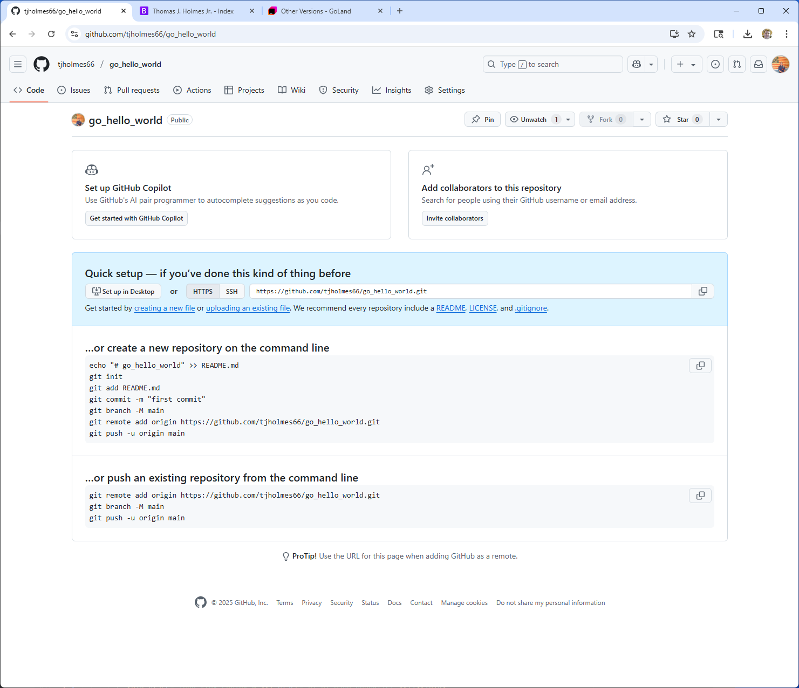Image resolution: width=799 pixels, height=688 pixels.
Task: Open the repository Settings tab
Action: [445, 90]
